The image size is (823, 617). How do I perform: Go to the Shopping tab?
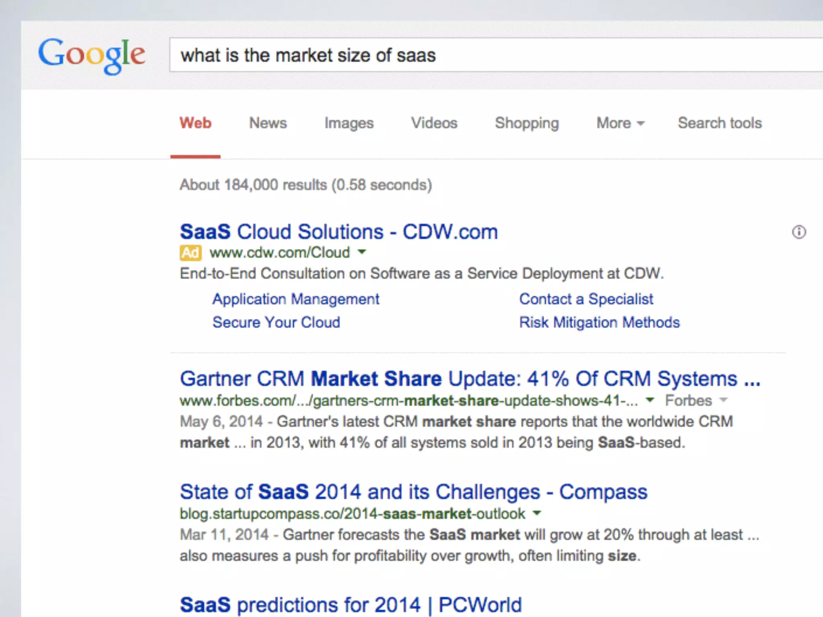click(x=526, y=123)
